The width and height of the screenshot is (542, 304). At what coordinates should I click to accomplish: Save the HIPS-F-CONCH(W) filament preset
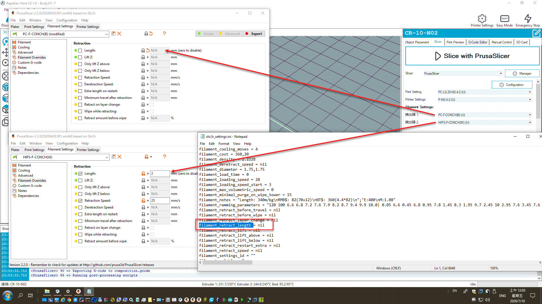(x=114, y=157)
